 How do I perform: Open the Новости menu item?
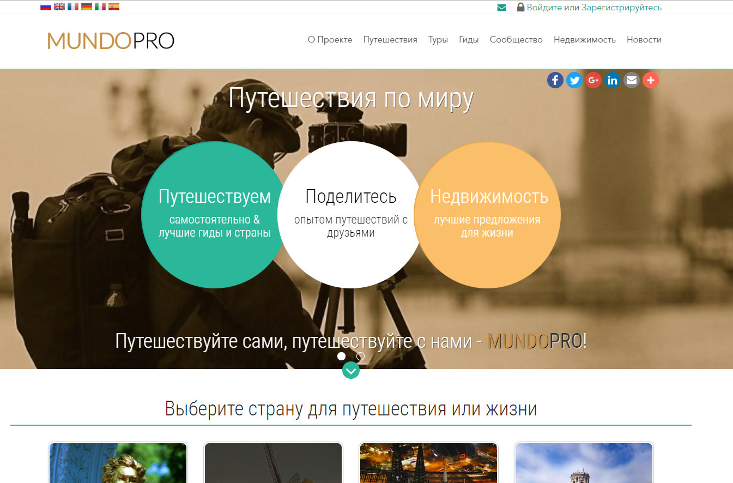tap(644, 39)
